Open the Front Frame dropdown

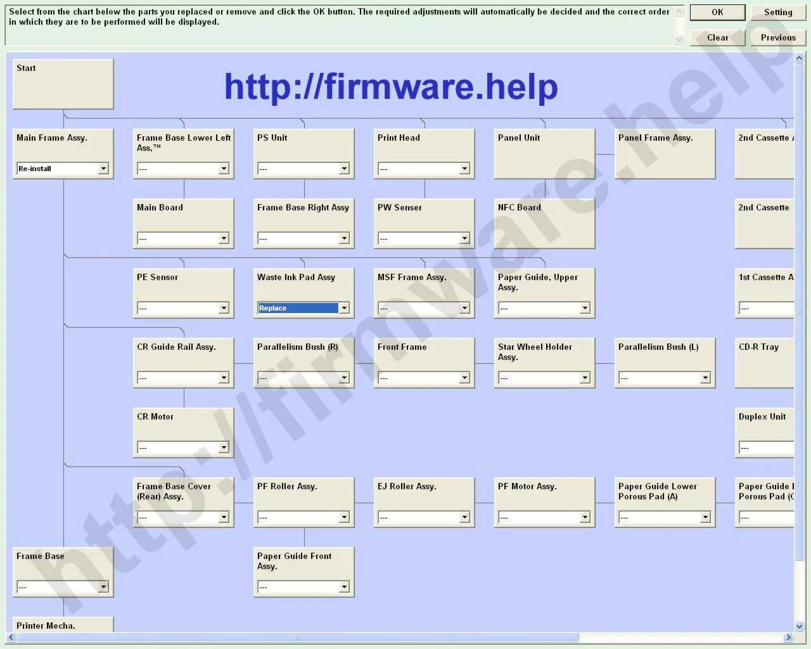click(x=424, y=378)
